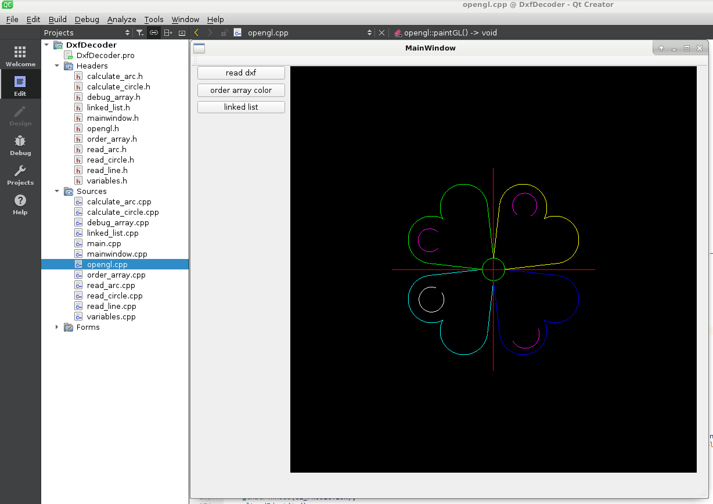Open Help mode in sidebar

click(x=20, y=204)
